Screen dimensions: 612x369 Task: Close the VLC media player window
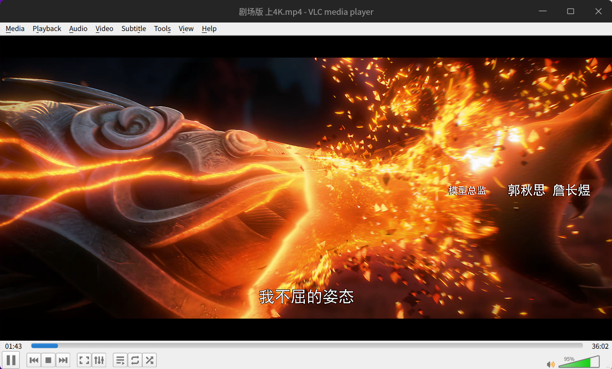[599, 11]
